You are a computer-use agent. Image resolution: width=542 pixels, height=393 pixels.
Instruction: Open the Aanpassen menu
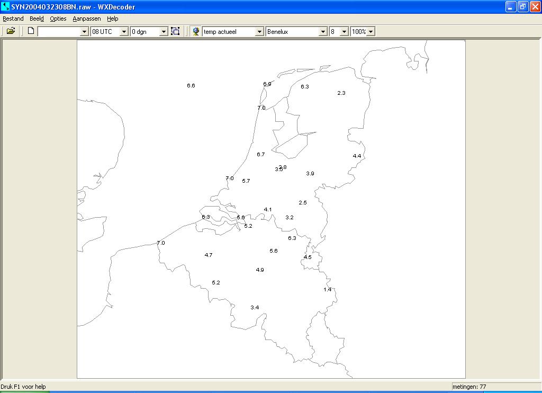87,19
